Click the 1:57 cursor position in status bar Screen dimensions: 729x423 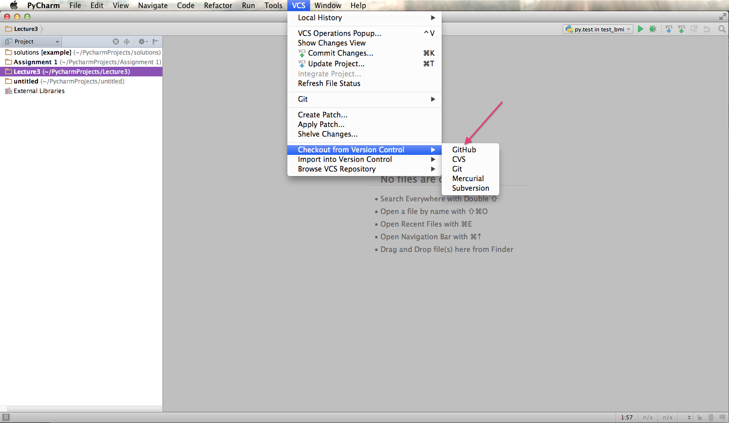(x=627, y=417)
